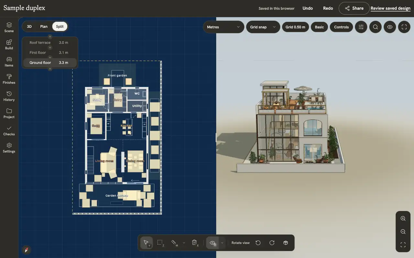
Task: Open the Settings gear panel
Action: pyautogui.click(x=9, y=148)
